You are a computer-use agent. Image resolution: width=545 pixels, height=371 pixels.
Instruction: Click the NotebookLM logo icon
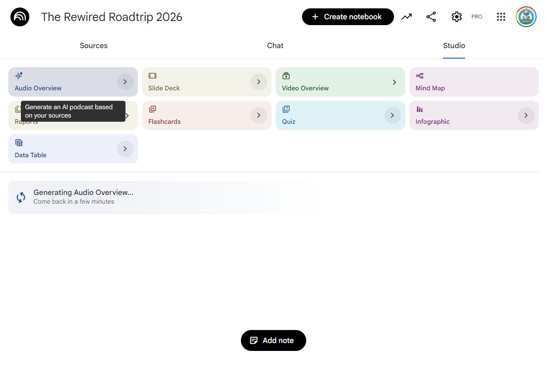(20, 17)
